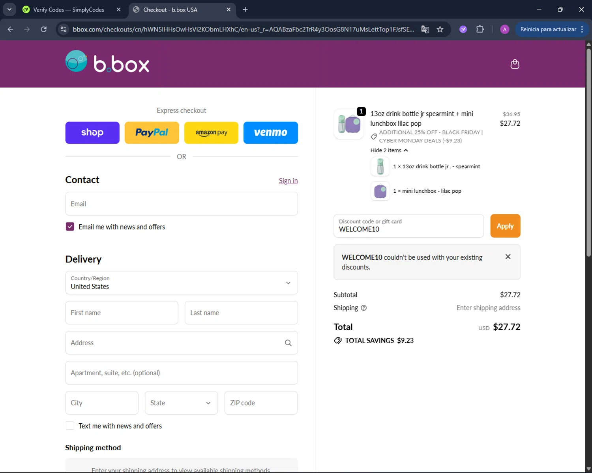Click the b.box logo in header
Viewport: 592px width, 473px height.
107,62
